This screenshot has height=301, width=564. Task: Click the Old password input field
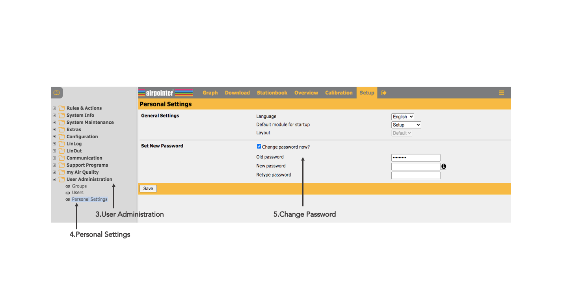tap(415, 158)
